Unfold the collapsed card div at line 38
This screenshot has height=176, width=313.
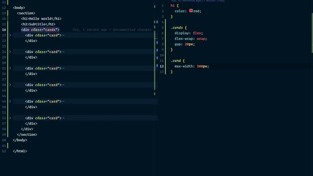coord(10,85)
